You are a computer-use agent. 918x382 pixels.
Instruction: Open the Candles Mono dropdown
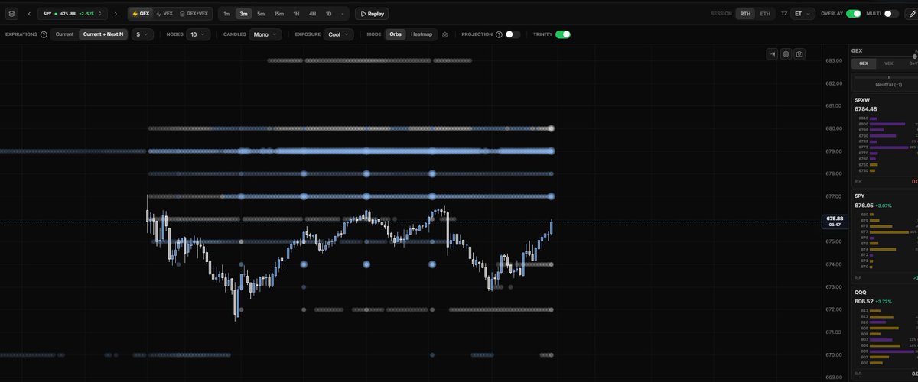pos(265,34)
